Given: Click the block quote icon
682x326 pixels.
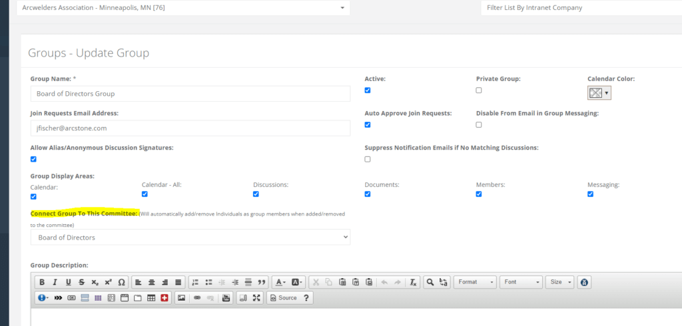Looking at the screenshot, I should coord(262,282).
